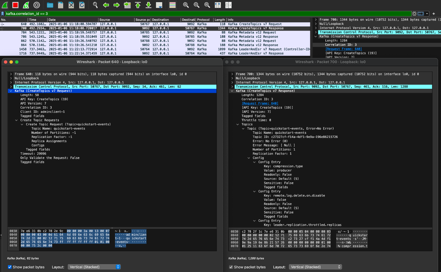441x272 pixels.
Task: Start a new capture with the shark fin icon
Action: (x=5, y=5)
